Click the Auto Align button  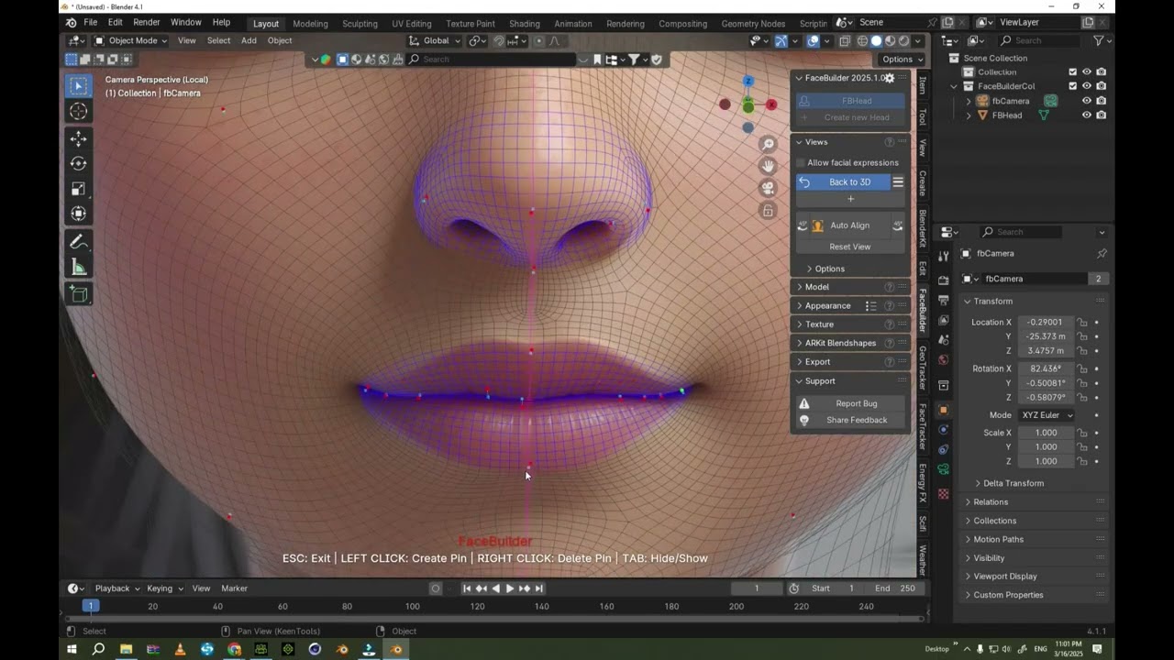point(850,225)
